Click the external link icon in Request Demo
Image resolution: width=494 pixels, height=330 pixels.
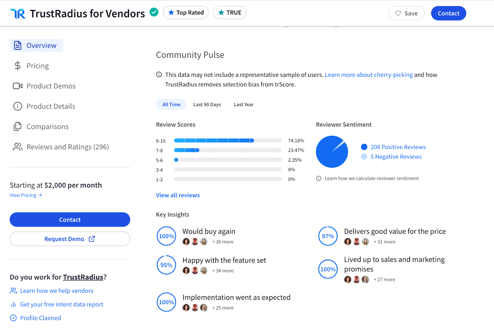coord(92,239)
